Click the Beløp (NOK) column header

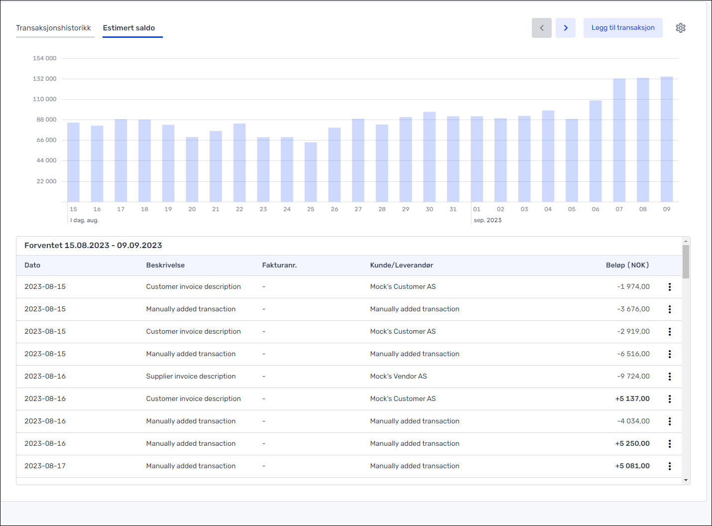click(x=627, y=265)
